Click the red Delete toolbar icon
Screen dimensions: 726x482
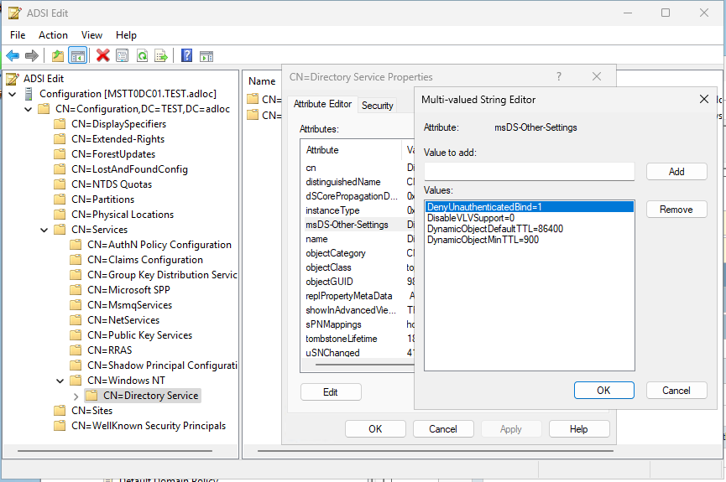coord(103,55)
